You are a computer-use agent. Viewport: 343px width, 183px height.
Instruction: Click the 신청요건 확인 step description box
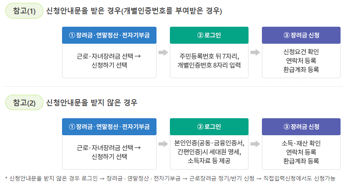[301, 61]
